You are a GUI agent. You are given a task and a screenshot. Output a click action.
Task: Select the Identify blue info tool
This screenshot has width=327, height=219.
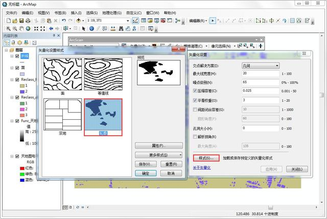coord(91,29)
